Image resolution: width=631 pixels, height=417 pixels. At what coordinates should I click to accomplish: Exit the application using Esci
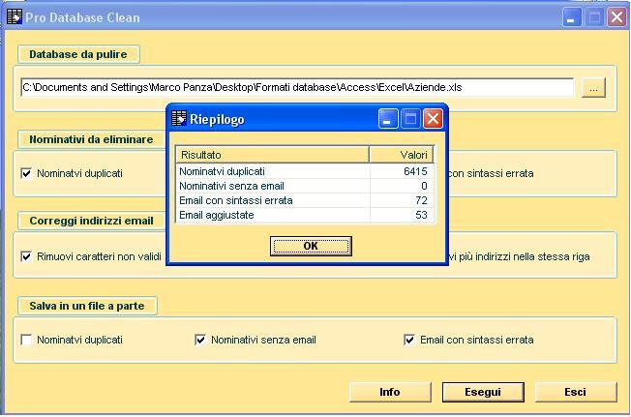pos(575,393)
